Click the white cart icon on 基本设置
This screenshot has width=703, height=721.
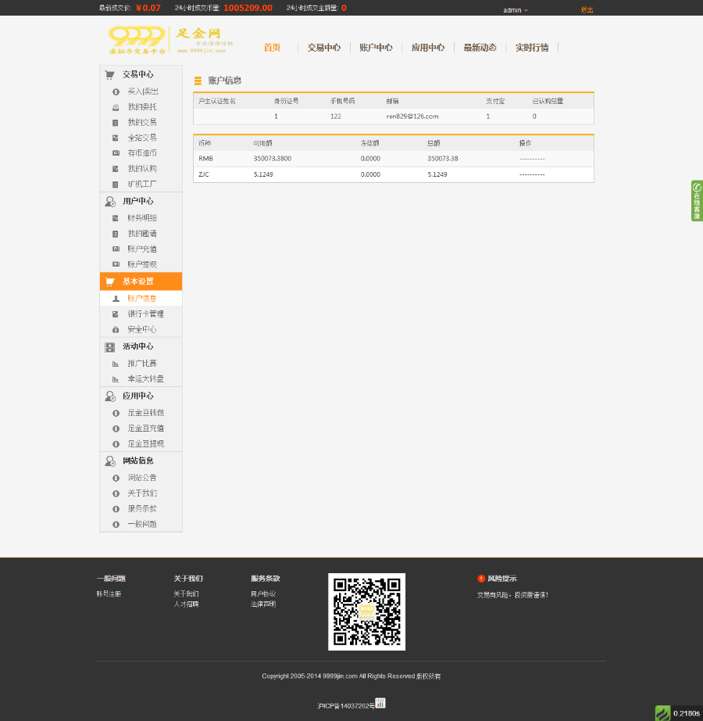pos(109,282)
